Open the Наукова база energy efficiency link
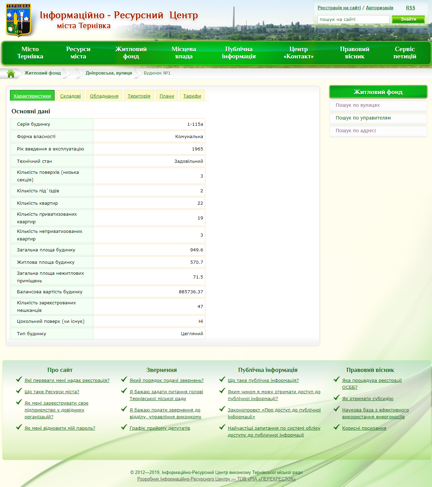 pos(375,414)
